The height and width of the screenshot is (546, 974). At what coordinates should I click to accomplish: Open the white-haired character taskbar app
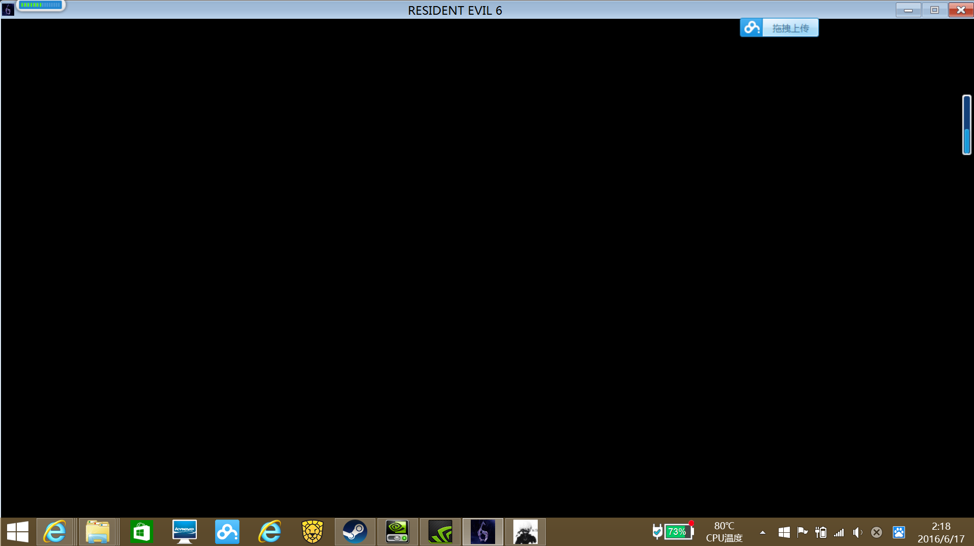[526, 532]
